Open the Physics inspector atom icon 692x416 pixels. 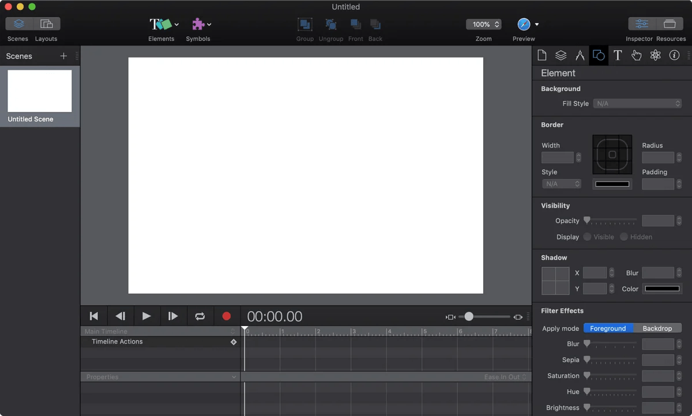tap(655, 55)
